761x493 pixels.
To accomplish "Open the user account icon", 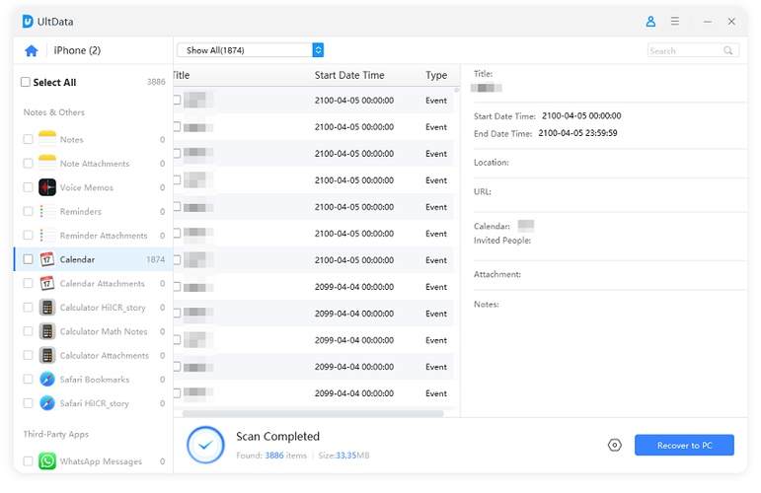I will click(650, 22).
